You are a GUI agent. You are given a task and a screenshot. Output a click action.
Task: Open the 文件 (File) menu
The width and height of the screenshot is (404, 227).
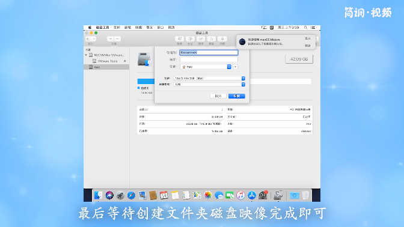(117, 27)
